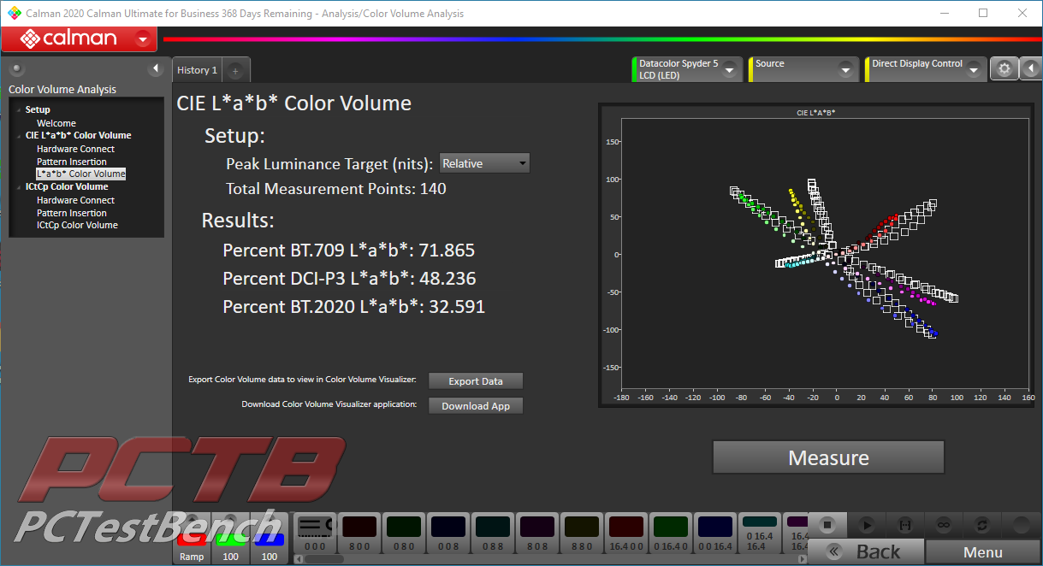Click the Calman app icon in title bar
Image resolution: width=1043 pixels, height=566 pixels.
13,13
